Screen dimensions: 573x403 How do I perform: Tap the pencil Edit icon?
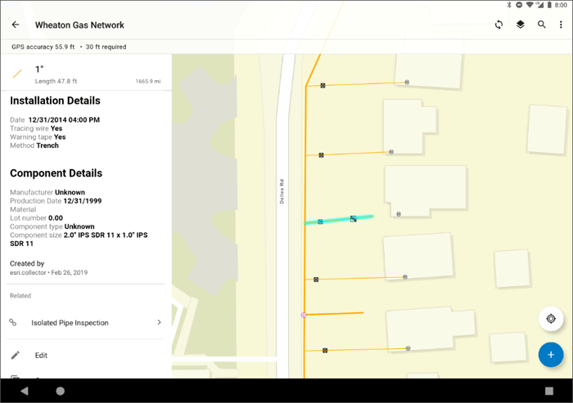15,356
